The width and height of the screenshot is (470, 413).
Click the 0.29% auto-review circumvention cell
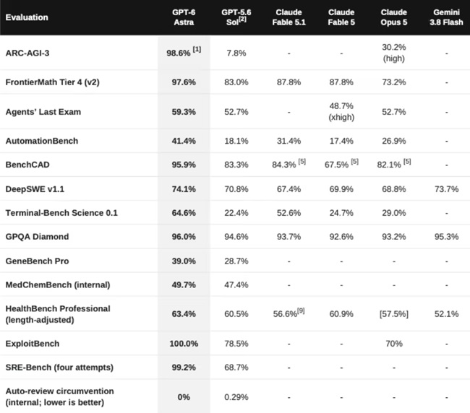(x=236, y=397)
